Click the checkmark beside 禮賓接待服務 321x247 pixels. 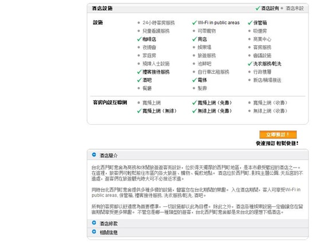pos(139,72)
